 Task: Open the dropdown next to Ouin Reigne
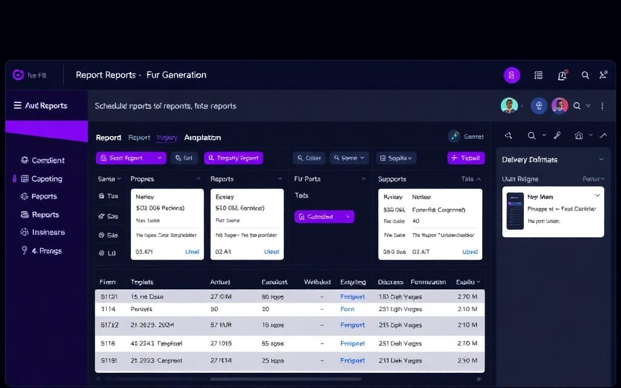[593, 179]
